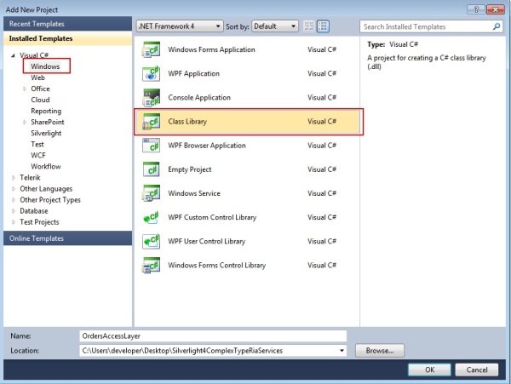This screenshot has height=384, width=511.
Task: Select the 'Class Library' template name
Action: click(187, 122)
